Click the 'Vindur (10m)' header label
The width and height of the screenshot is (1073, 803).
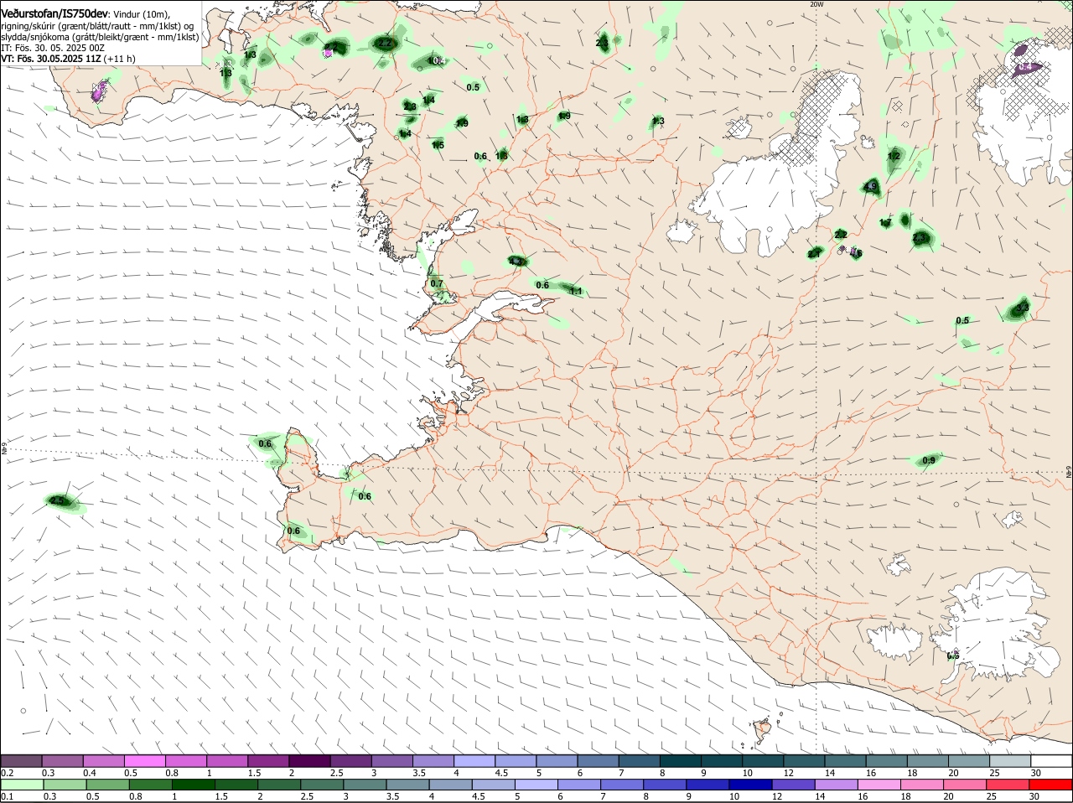click(x=141, y=14)
